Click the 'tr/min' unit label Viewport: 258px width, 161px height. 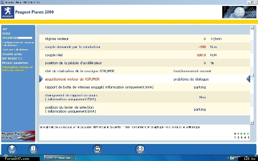(x=216, y=39)
